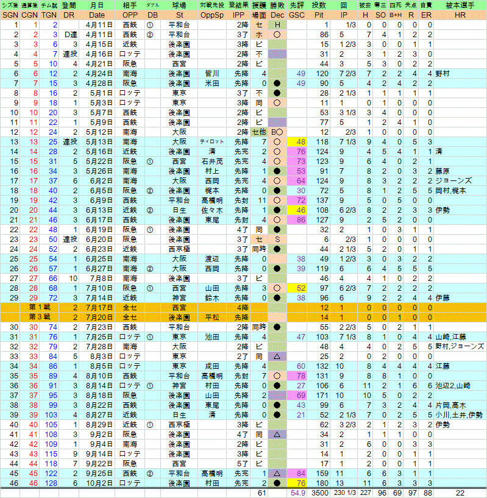Click the home run cell 片岡,高木
This screenshot has height=498, width=487.
click(460, 405)
